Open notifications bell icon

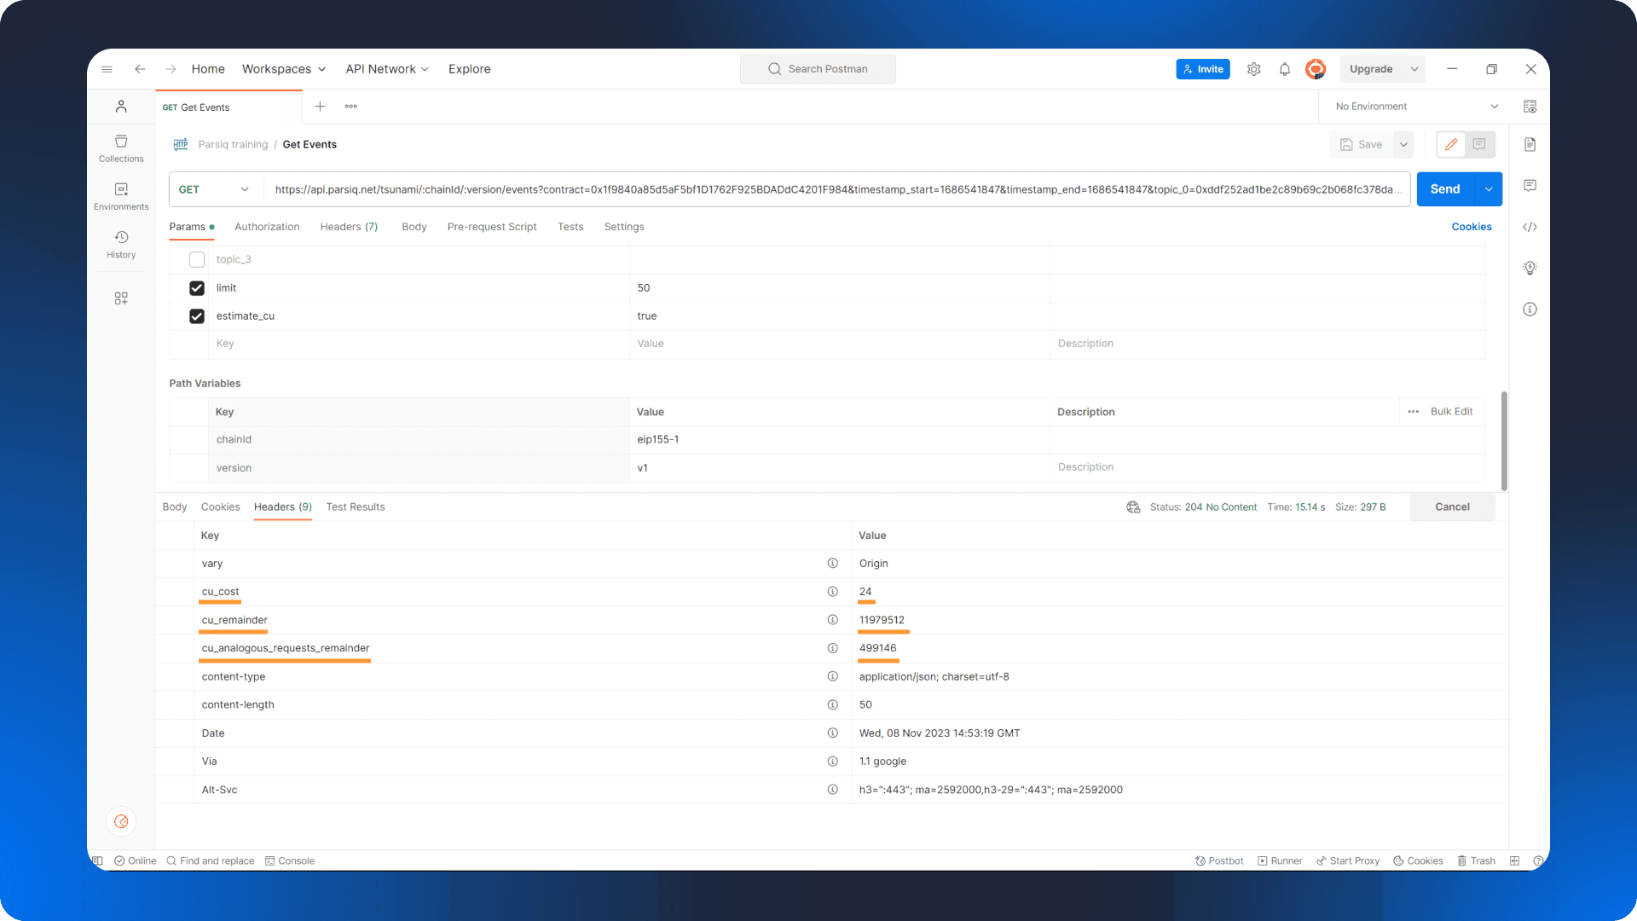[x=1284, y=69]
